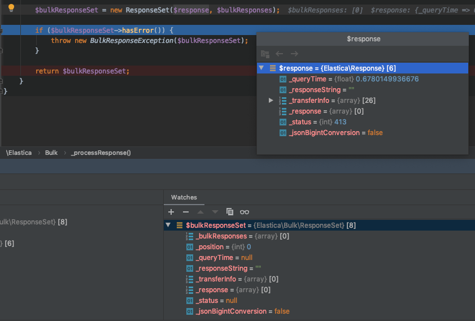Screen dimensions: 475x321
Task: Remove selected watch with minus icon
Action: pyautogui.click(x=186, y=212)
